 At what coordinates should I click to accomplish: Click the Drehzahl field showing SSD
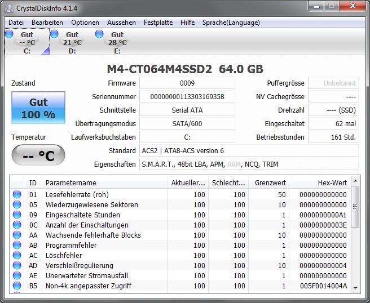(x=333, y=110)
